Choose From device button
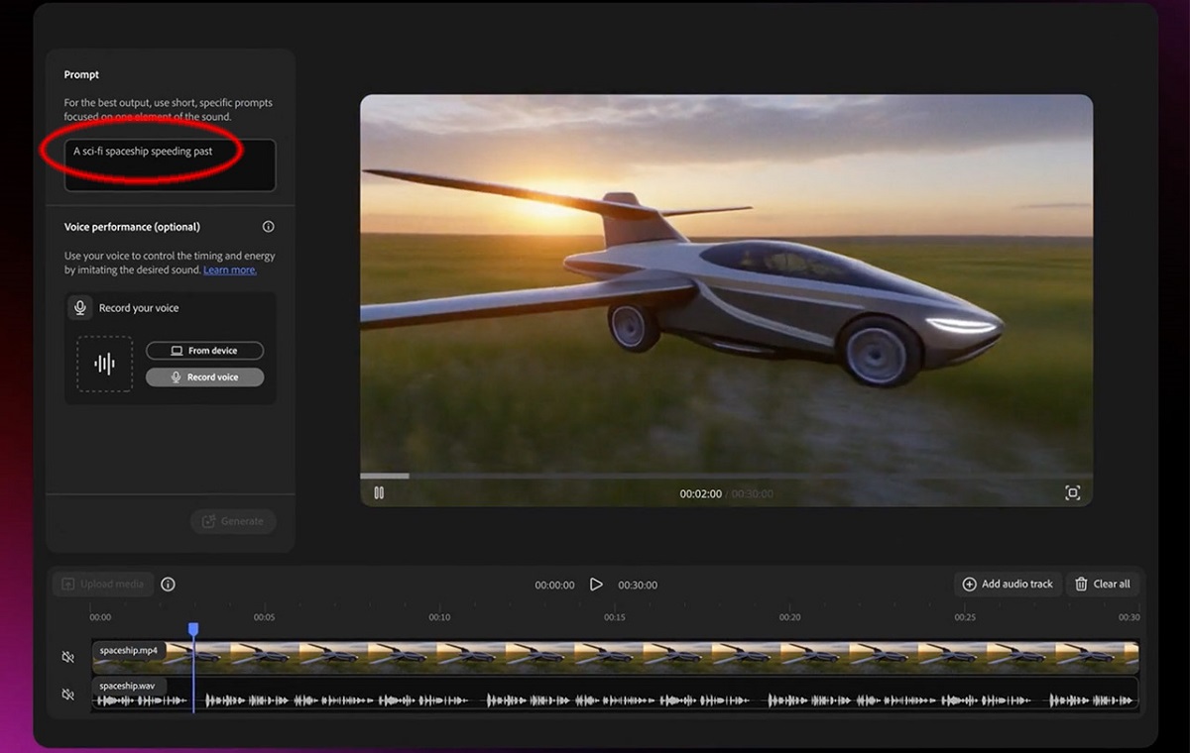1190x753 pixels. pos(204,351)
